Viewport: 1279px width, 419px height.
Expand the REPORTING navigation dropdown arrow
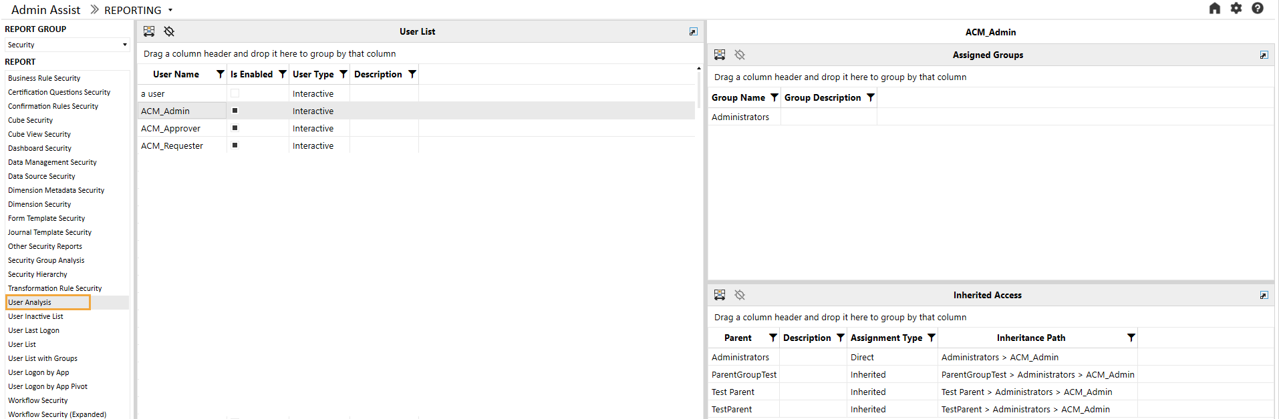coord(170,10)
